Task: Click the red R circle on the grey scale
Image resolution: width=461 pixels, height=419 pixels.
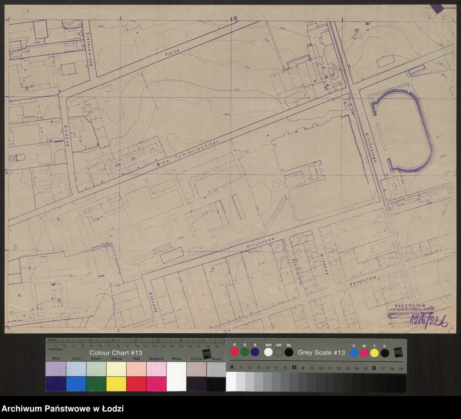Action: 235,352
